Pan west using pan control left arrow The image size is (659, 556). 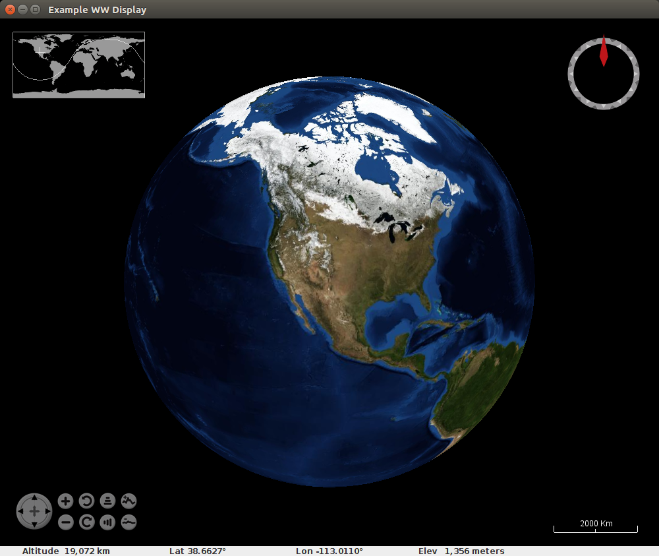[x=22, y=511]
